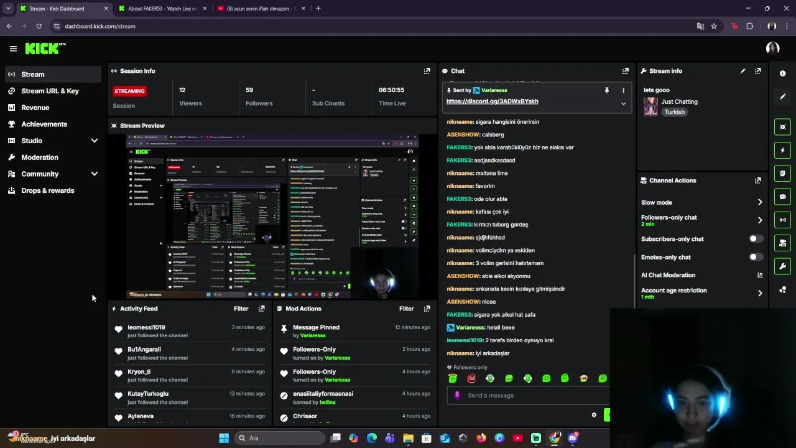
Task: Toggle the lightning bolt widget icon on right rail
Action: pyautogui.click(x=782, y=150)
